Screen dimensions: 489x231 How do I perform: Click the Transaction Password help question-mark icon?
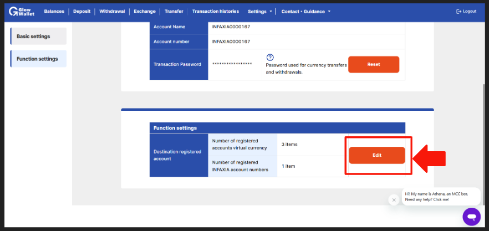click(x=270, y=58)
